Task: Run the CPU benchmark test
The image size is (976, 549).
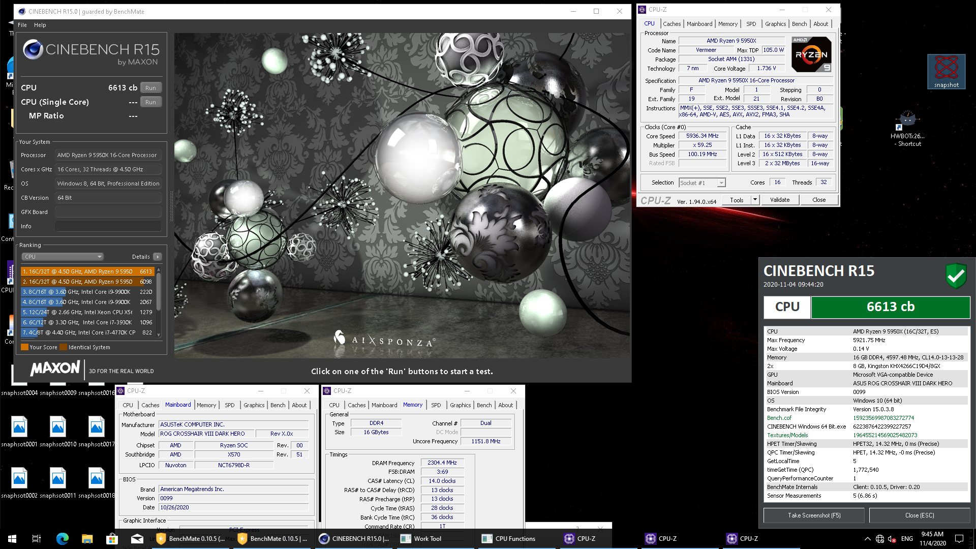Action: [150, 88]
